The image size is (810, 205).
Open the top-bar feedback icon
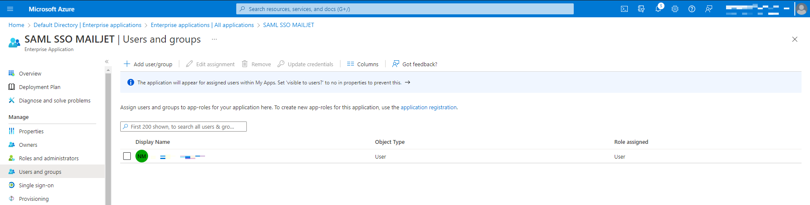click(x=709, y=9)
